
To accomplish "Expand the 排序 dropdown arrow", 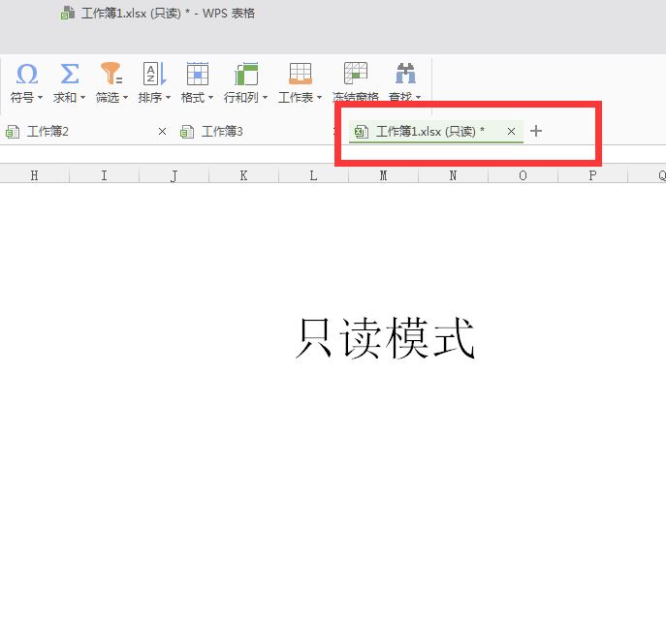I will 169,98.
